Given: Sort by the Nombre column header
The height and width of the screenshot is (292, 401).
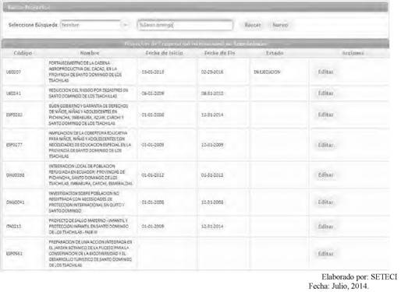Looking at the screenshot, I should coord(90,53).
